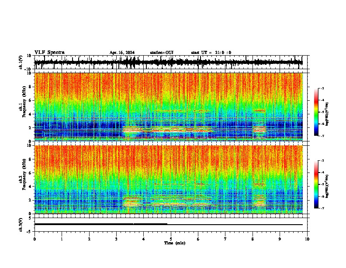
Task: Click the "VLF Spectra" plot title
Action: pyautogui.click(x=49, y=52)
